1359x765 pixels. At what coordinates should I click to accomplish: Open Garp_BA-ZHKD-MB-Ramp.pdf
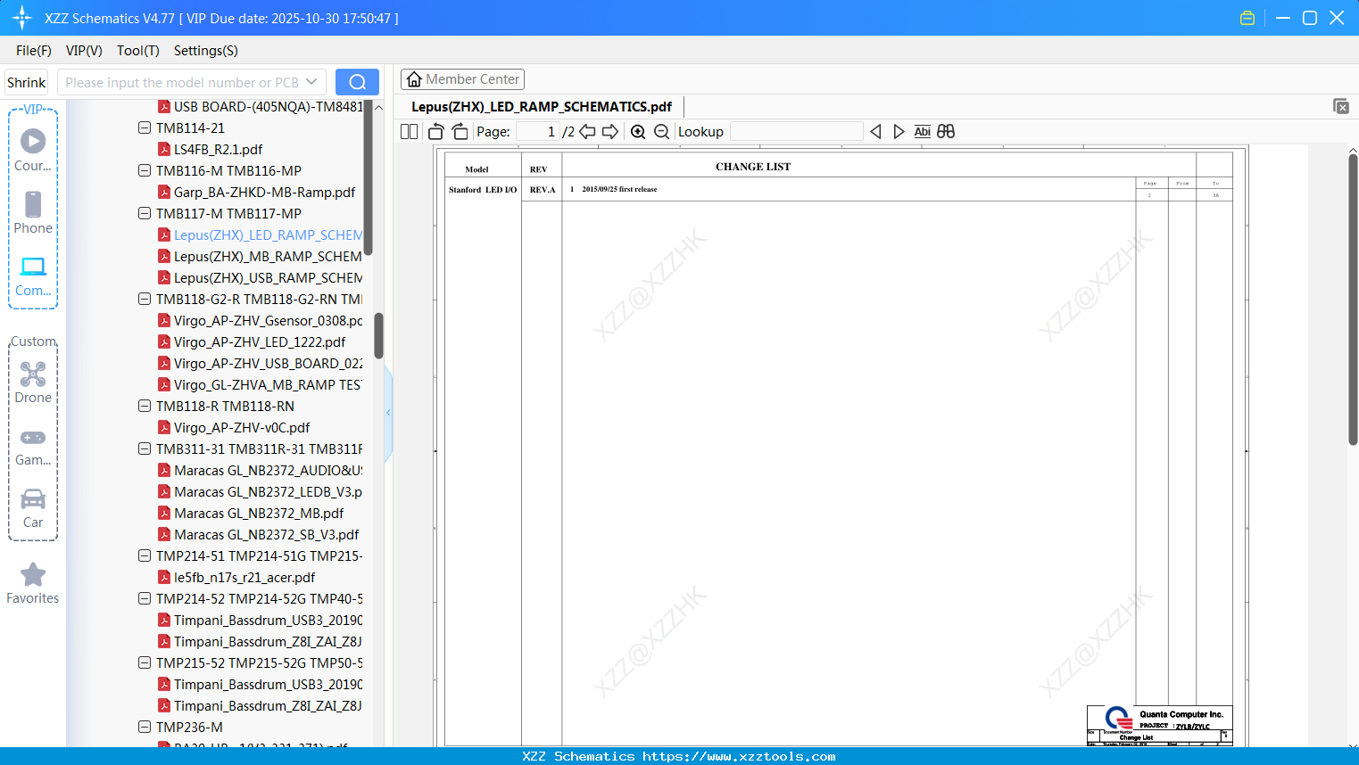tap(264, 192)
